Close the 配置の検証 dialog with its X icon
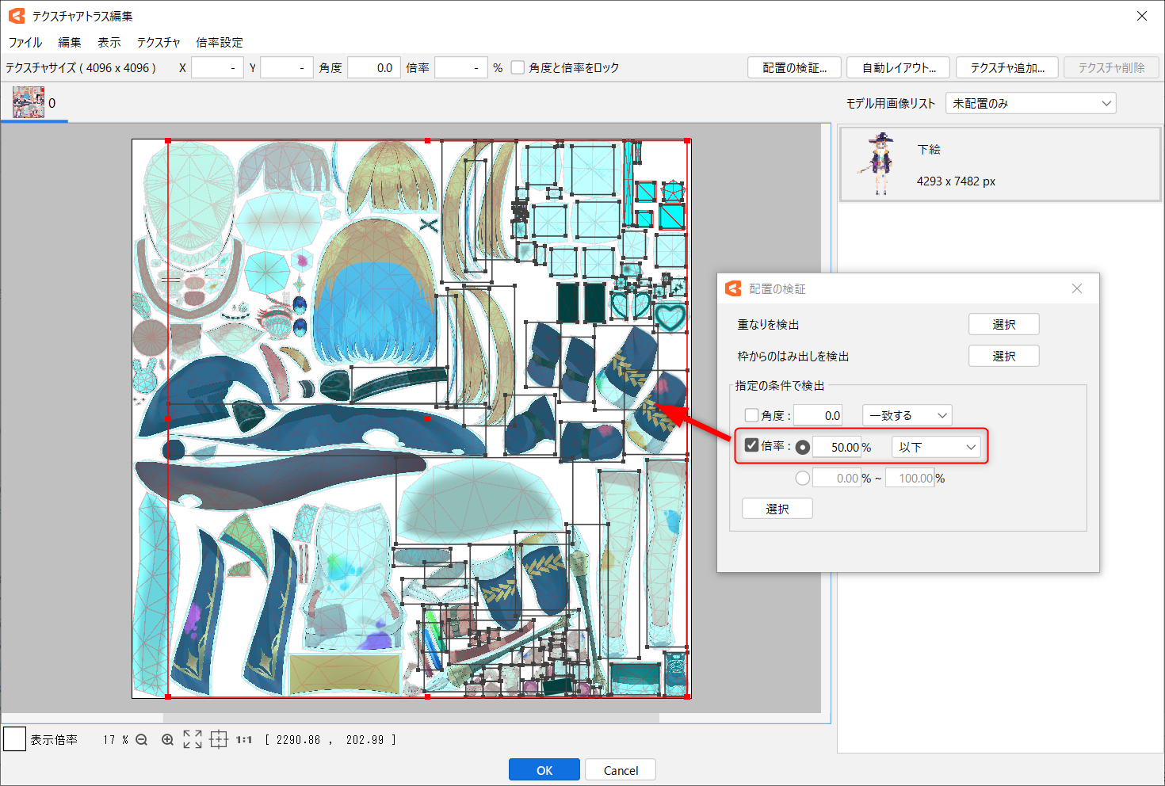The height and width of the screenshot is (786, 1165). click(x=1077, y=288)
